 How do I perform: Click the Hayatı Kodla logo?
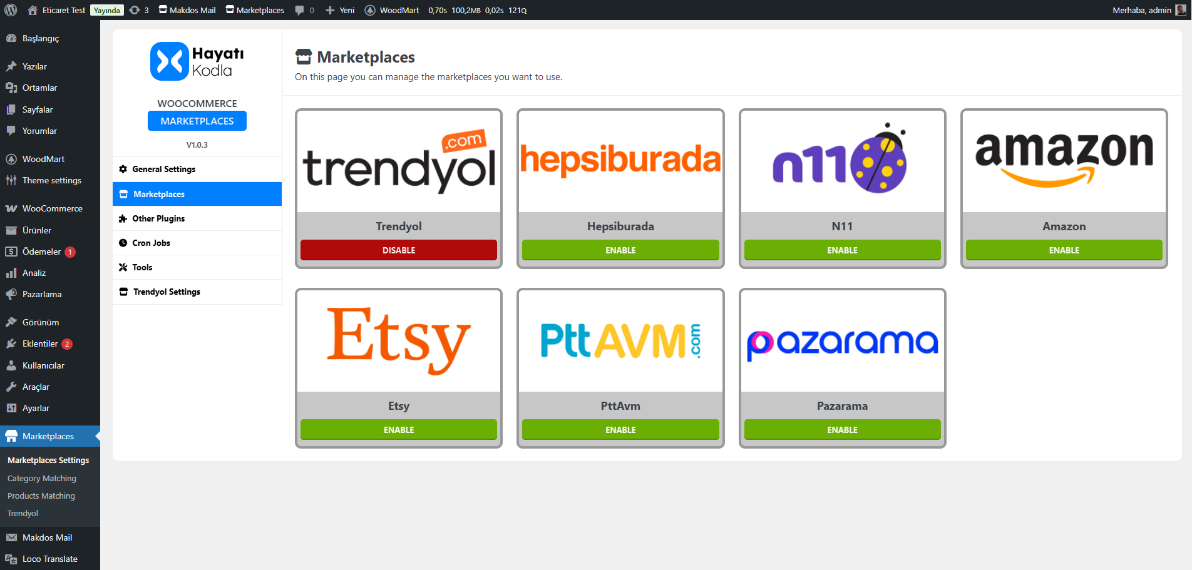tap(197, 61)
